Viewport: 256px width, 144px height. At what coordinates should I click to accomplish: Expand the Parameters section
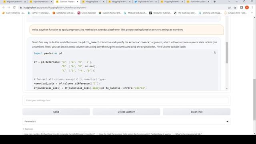[x=126, y=122]
